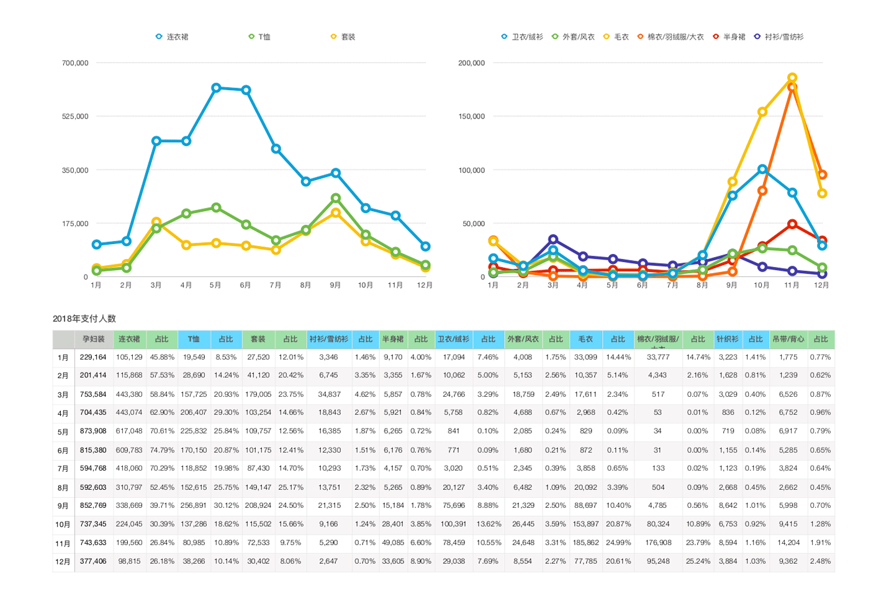889x601 pixels.
Task: Select the 毛衣 peak data point at 11月
Action: 792,78
